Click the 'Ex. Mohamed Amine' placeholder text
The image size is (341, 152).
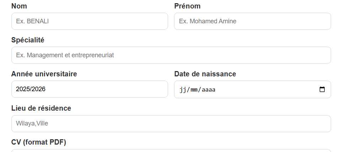point(207,21)
